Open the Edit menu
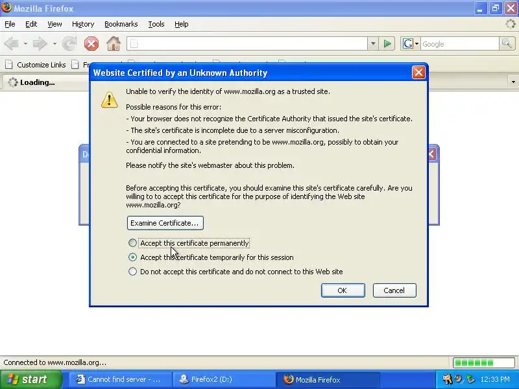 pos(31,24)
